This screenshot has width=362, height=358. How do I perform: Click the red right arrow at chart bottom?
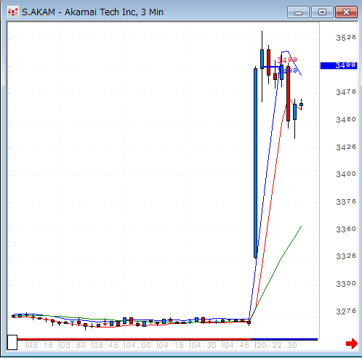[352, 343]
